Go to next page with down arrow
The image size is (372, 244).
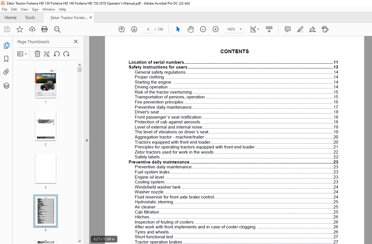coord(134,29)
